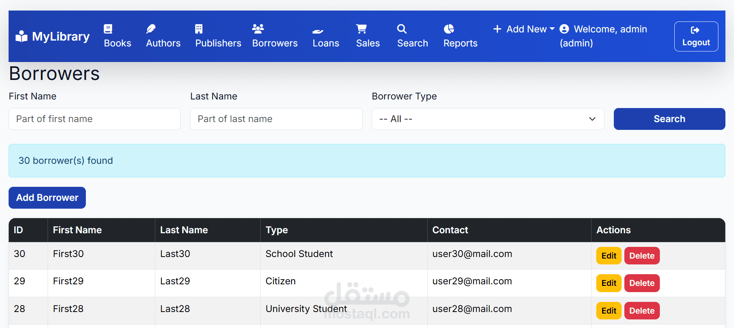Edit borrower First30
This screenshot has height=328, width=734.
609,256
